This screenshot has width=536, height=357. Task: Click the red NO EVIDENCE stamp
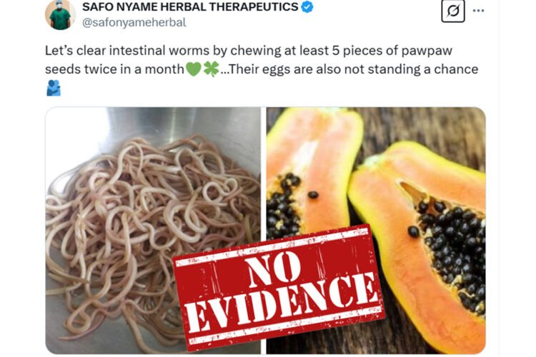[x=279, y=288]
